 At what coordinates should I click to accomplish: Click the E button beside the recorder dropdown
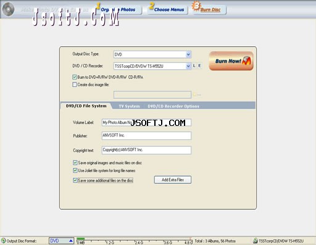(x=199, y=66)
